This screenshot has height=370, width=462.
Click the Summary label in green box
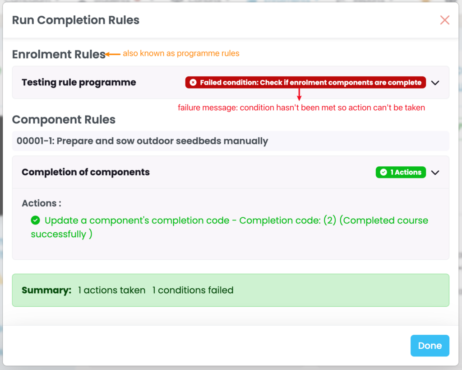[x=46, y=290]
